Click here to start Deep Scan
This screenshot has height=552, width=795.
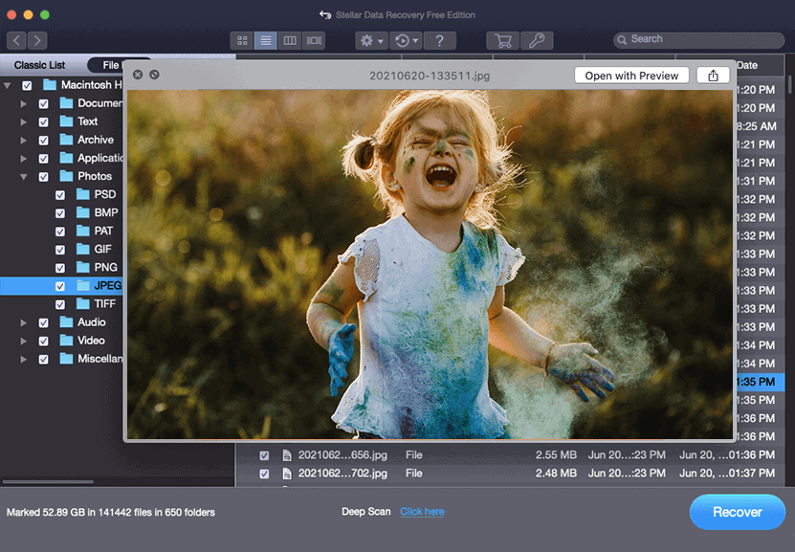point(422,512)
